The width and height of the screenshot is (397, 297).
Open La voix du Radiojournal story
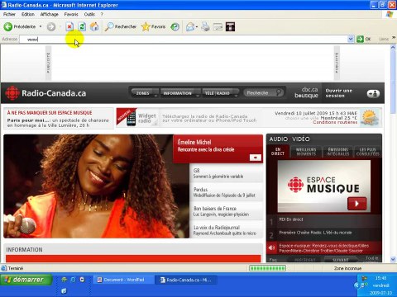225,230
